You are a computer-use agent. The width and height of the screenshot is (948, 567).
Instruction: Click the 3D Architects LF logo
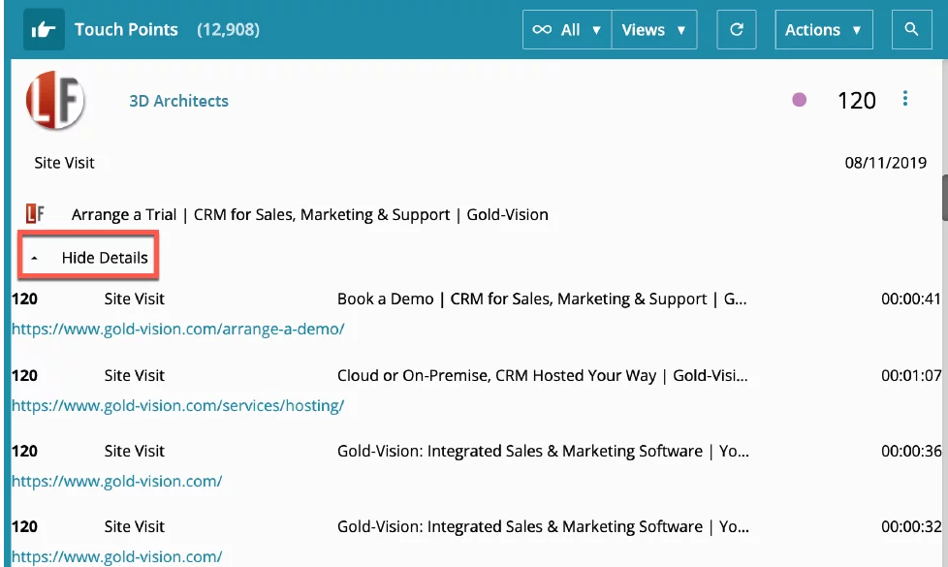coord(55,101)
